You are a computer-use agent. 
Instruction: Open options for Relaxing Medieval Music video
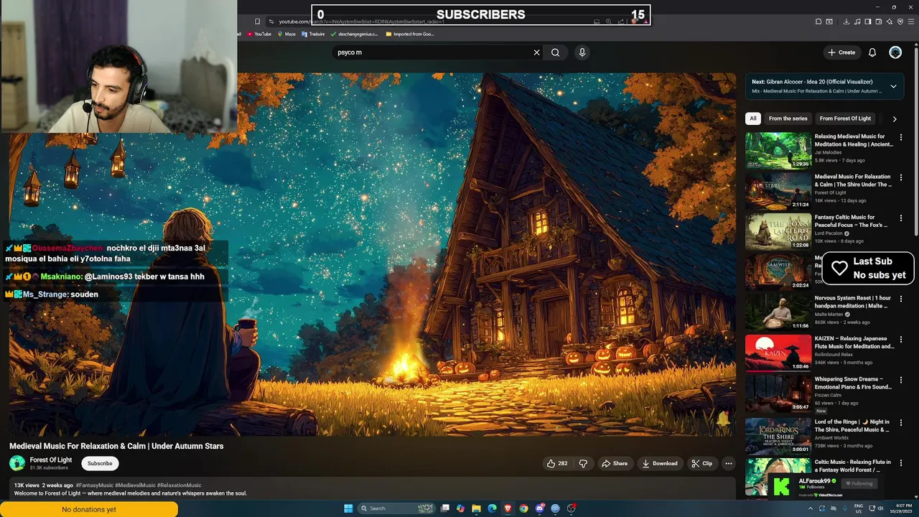[x=901, y=137]
